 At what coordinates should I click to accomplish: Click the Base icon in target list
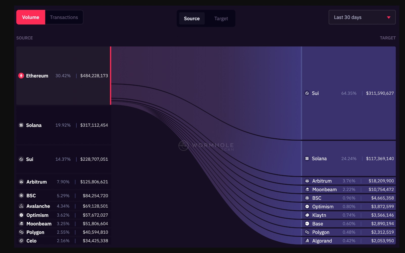tap(307, 224)
